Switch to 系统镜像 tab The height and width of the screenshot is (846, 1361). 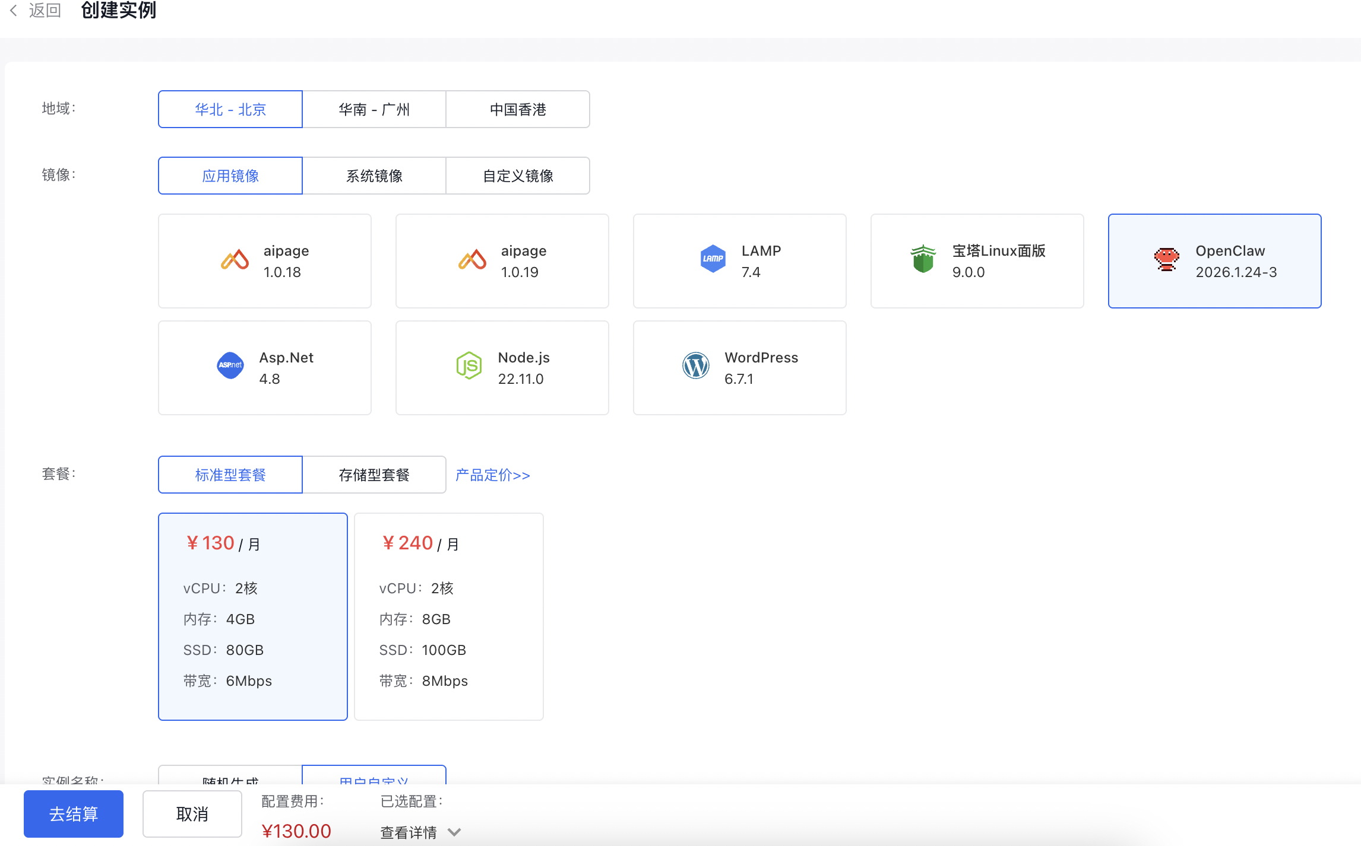tap(374, 176)
